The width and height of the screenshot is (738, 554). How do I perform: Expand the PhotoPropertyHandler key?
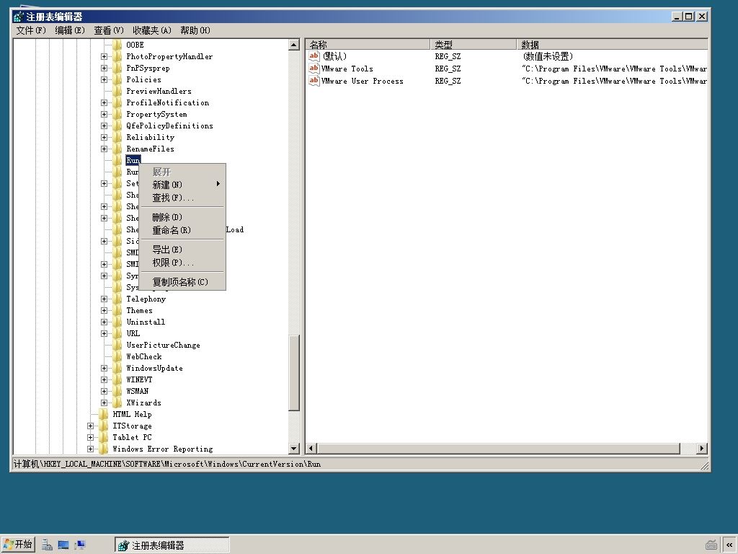pos(104,56)
